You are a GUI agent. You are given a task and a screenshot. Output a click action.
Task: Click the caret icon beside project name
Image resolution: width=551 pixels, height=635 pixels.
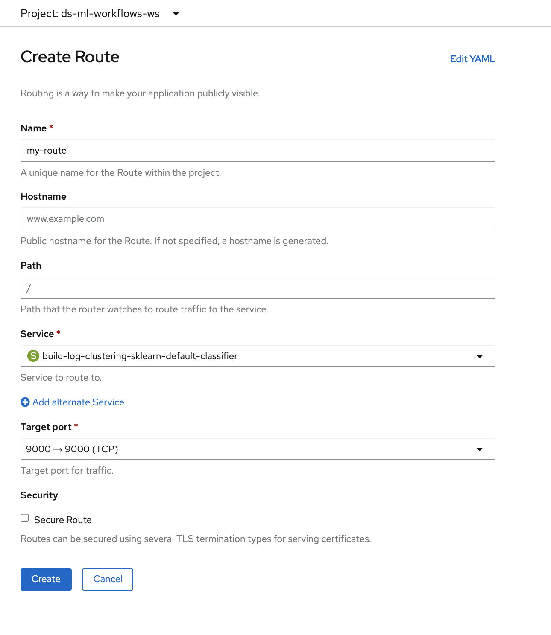pos(176,14)
